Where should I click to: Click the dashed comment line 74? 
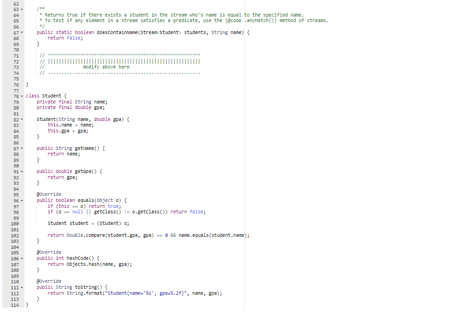(120, 73)
